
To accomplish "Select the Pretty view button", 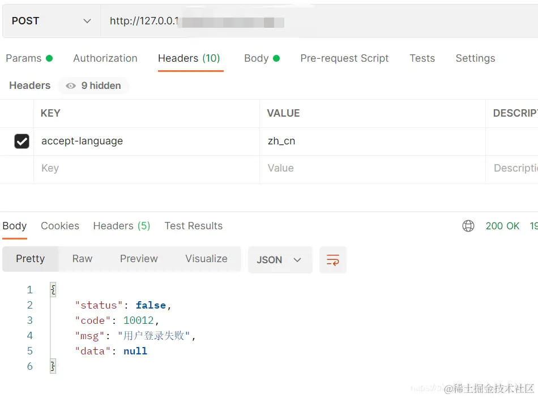I will coord(30,259).
